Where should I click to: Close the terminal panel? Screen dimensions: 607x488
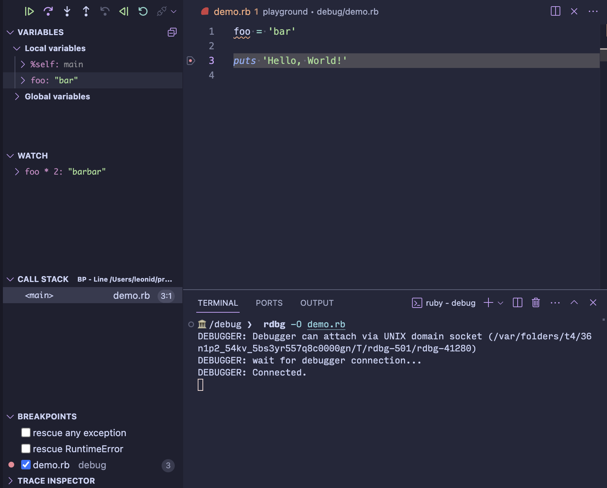click(593, 302)
